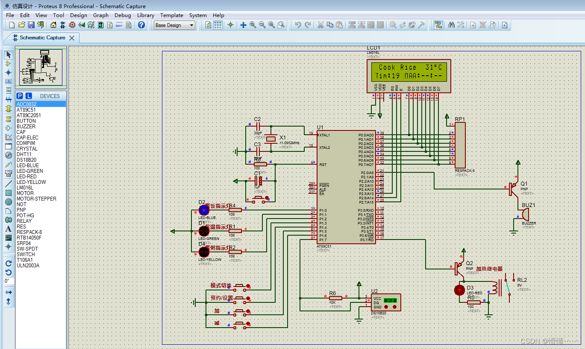Screen dimensions: 585x349
Task: Open the File menu
Action: [10, 15]
